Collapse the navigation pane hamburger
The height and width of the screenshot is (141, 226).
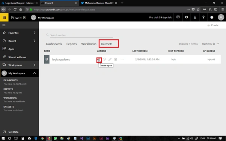[4, 25]
